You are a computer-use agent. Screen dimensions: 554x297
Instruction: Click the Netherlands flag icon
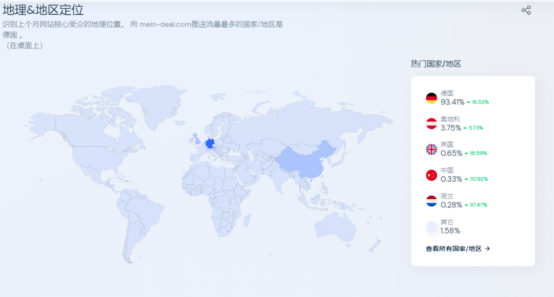[431, 200]
